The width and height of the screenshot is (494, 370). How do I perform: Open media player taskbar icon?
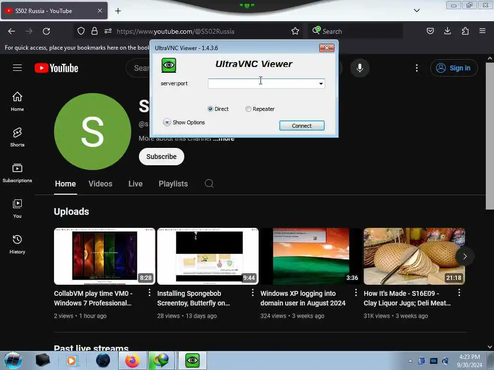pyautogui.click(x=71, y=360)
